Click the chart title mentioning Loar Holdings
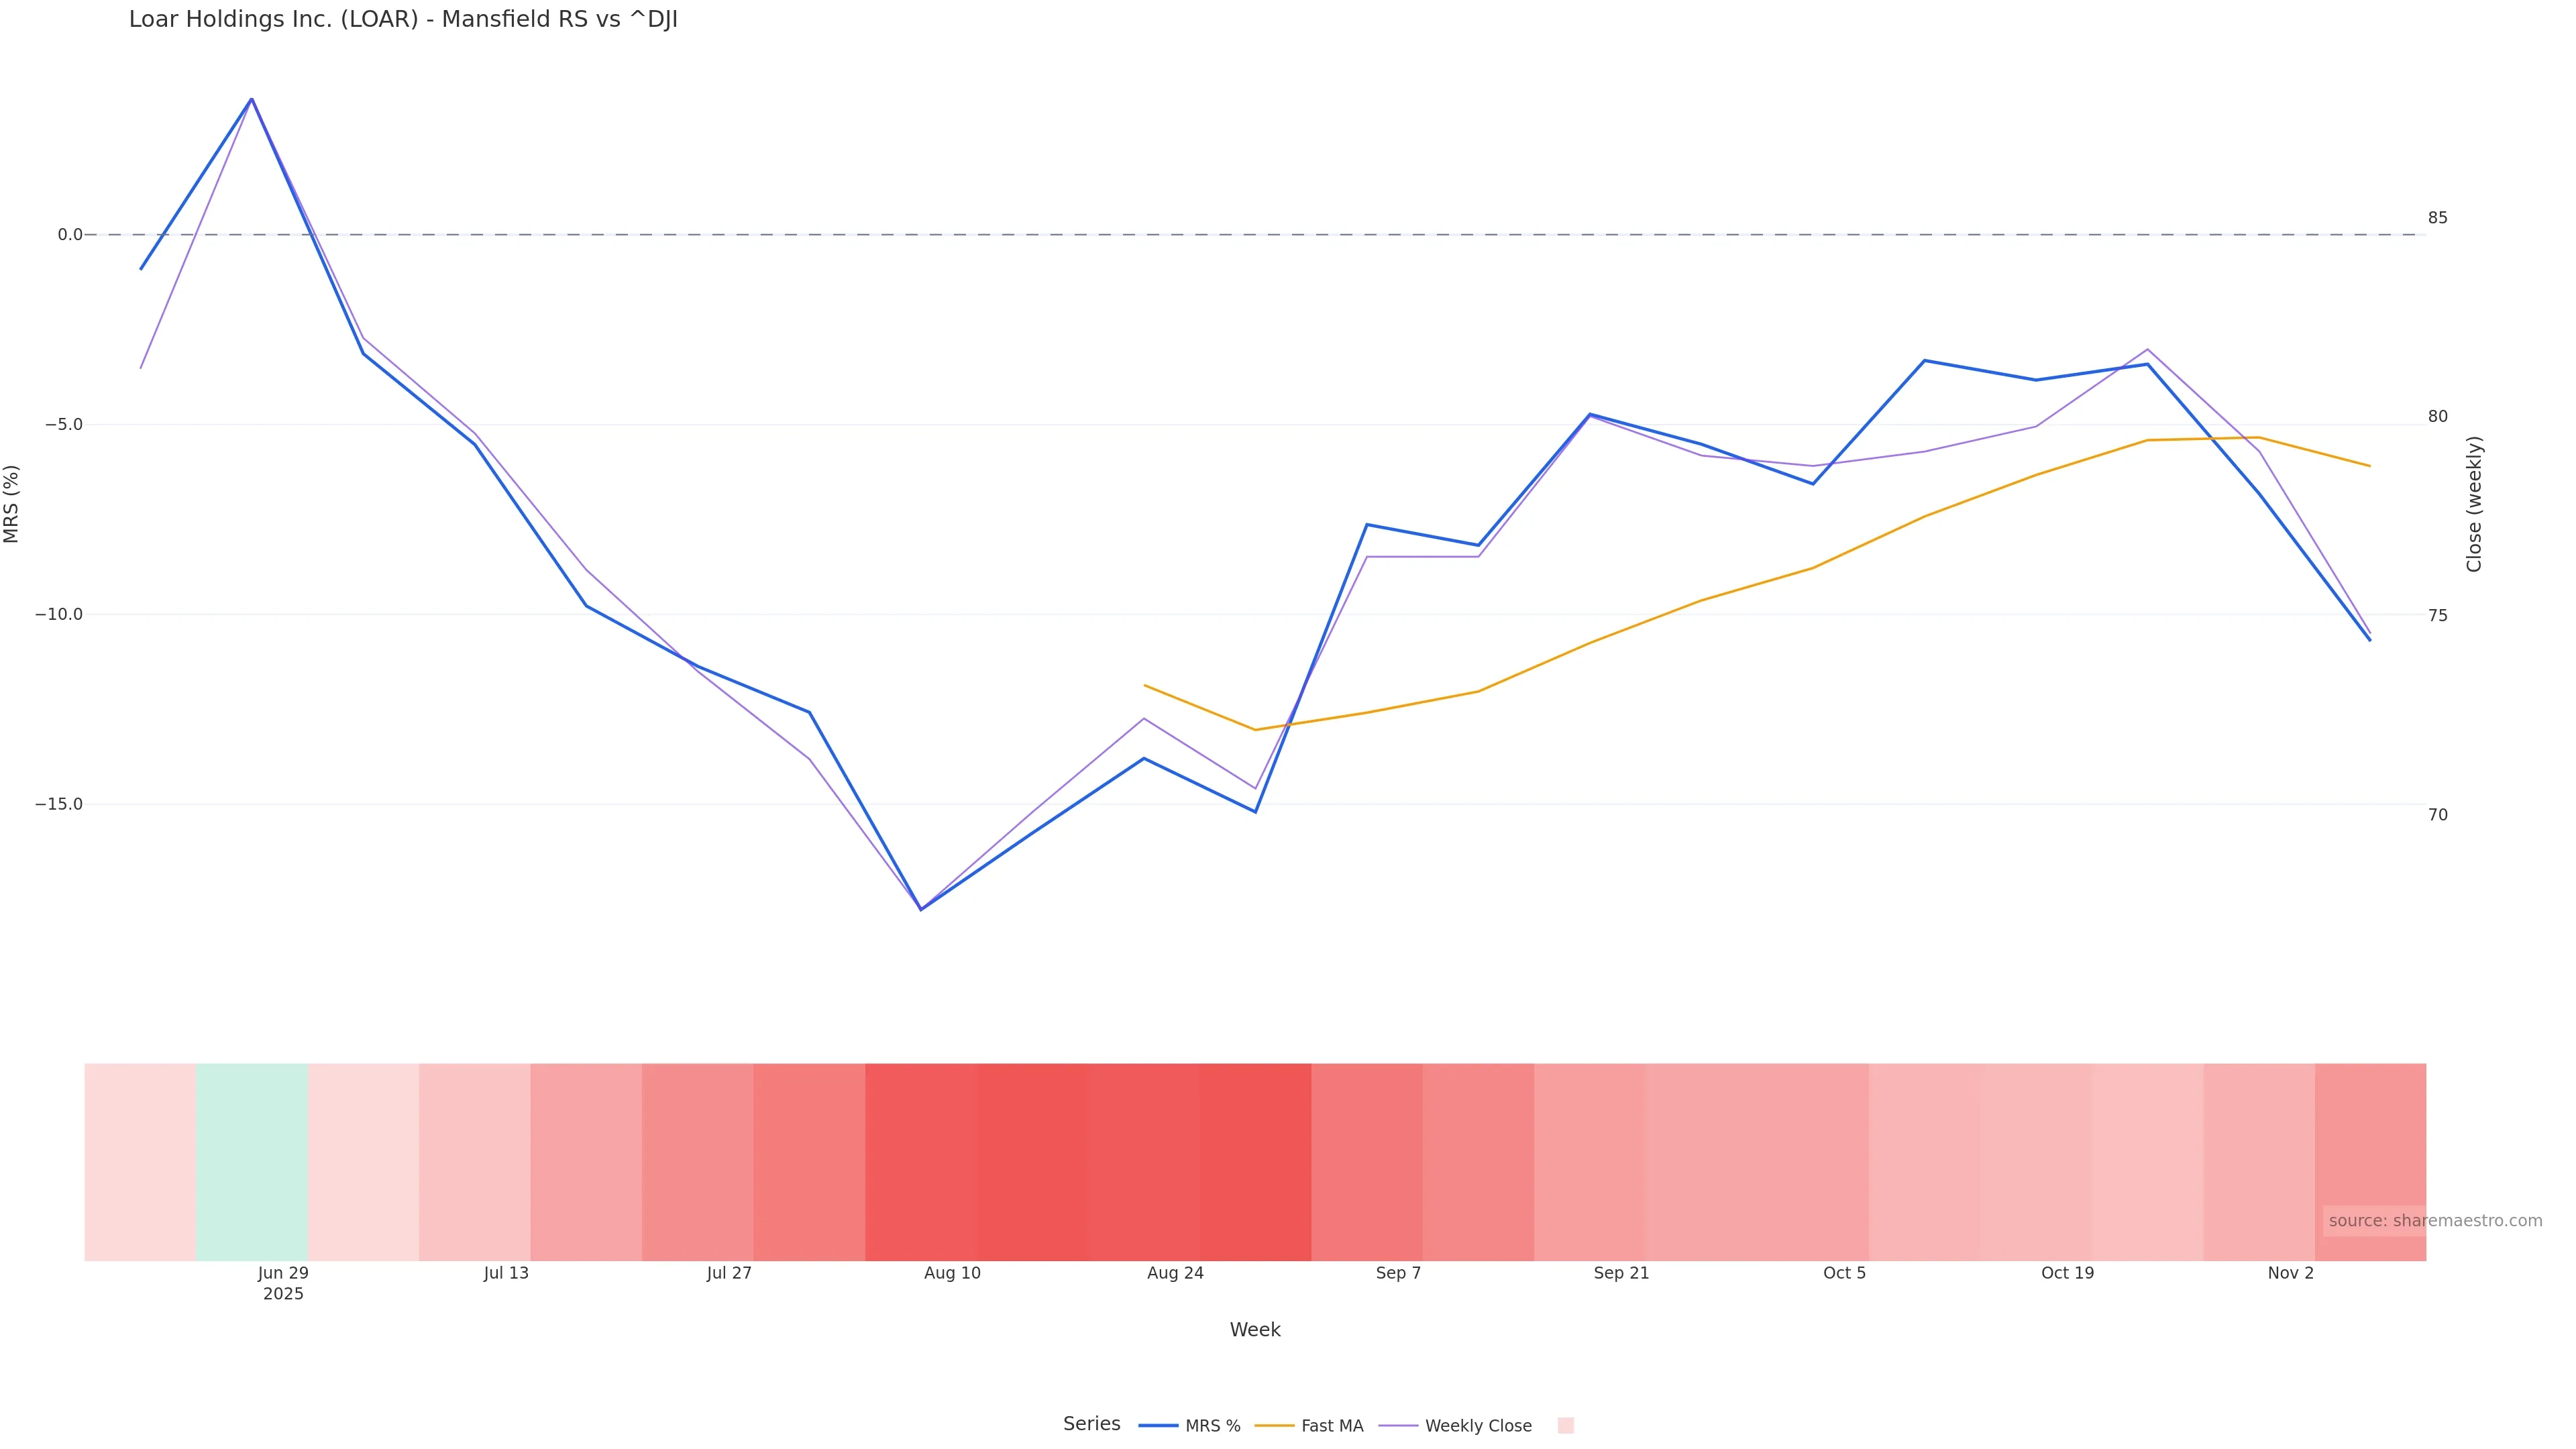Image resolution: width=2576 pixels, height=1449 pixels. point(403,20)
